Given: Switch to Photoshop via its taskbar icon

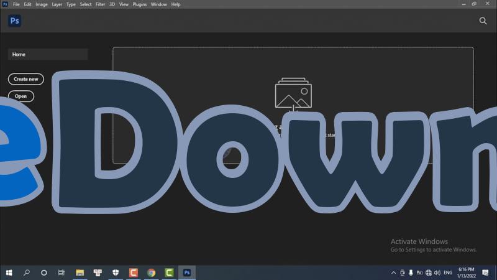Looking at the screenshot, I should (x=186, y=273).
